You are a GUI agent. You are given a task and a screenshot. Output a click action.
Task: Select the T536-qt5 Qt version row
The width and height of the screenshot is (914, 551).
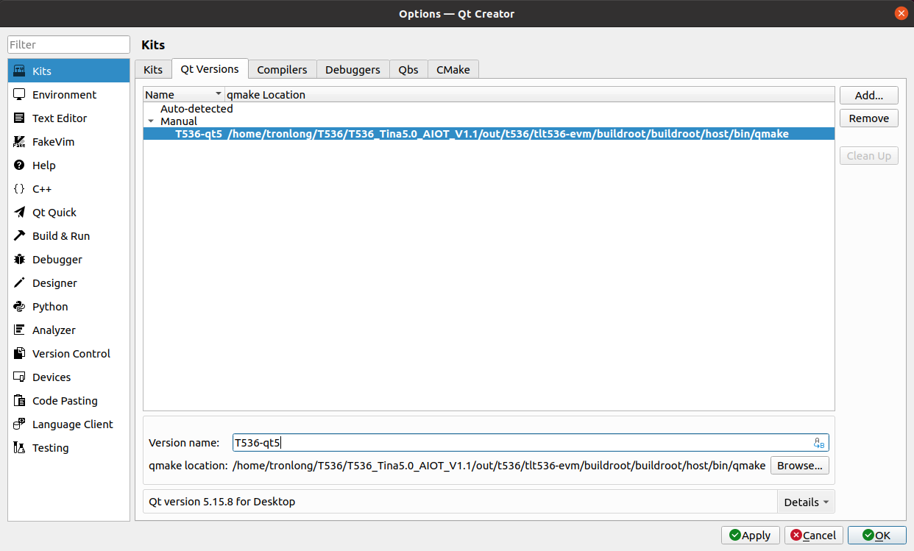489,134
